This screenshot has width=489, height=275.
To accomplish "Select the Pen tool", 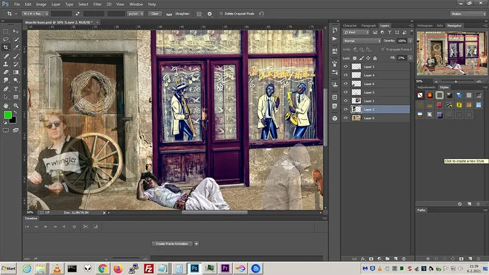I will [x=6, y=89].
